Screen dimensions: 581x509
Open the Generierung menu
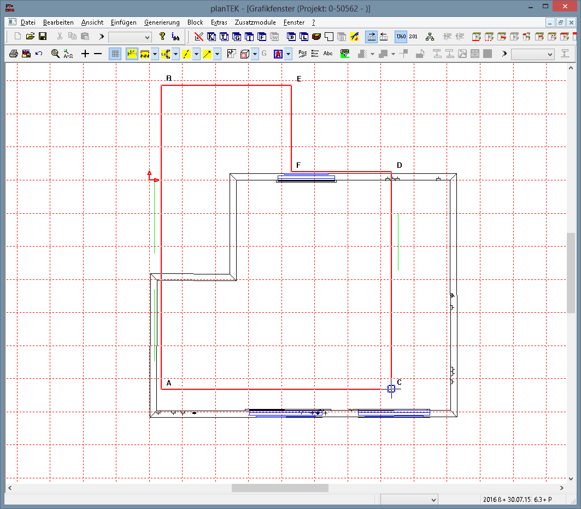pyautogui.click(x=162, y=22)
